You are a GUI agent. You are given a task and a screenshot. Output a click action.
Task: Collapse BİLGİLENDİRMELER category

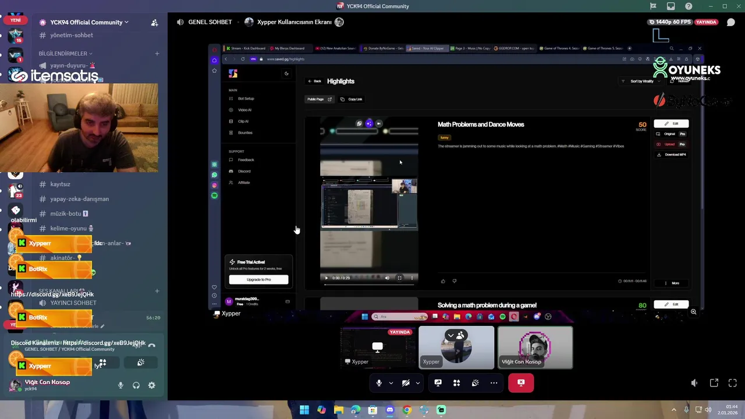(65, 54)
